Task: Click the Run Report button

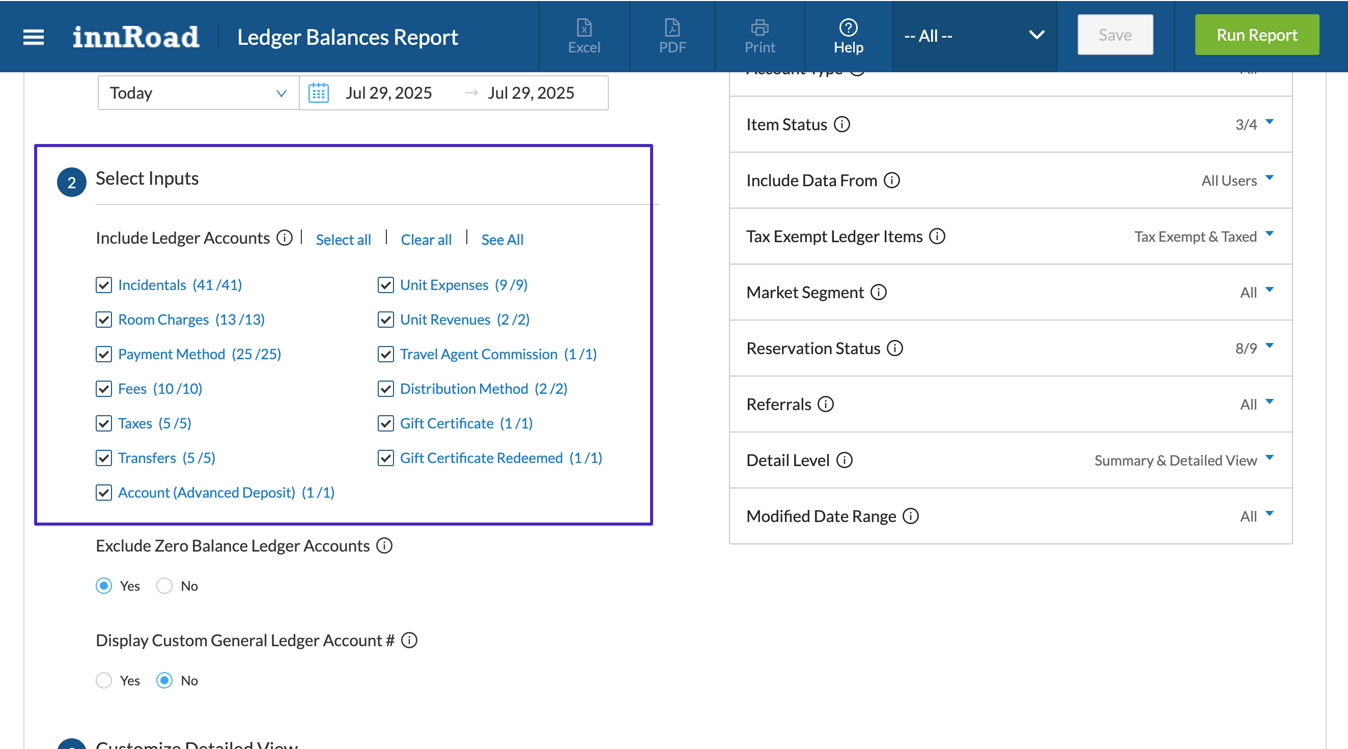Action: pos(1256,35)
